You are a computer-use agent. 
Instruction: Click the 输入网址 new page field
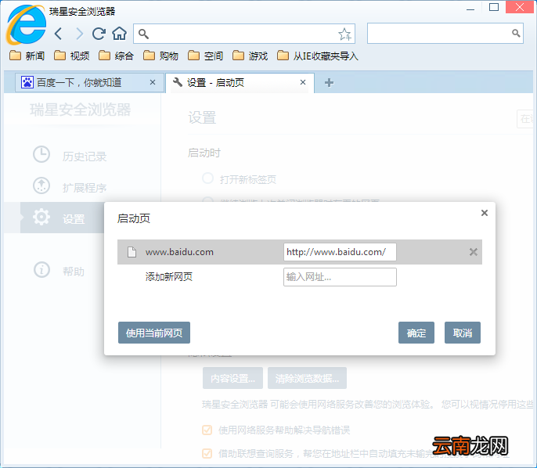340,277
